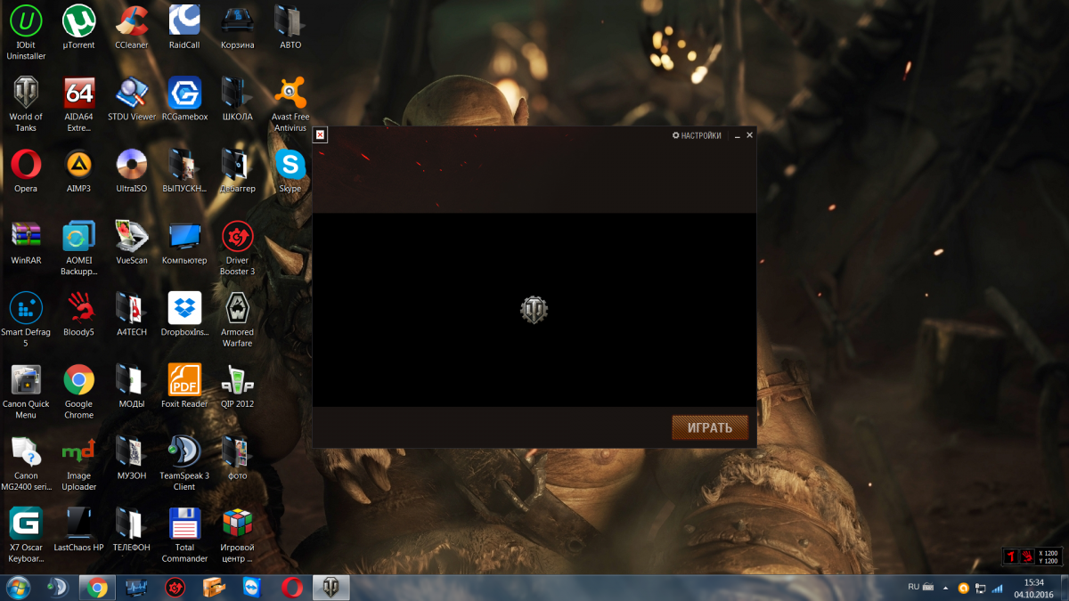1069x601 pixels.
Task: Select the Корзина recycle bin icon
Action: (237, 28)
